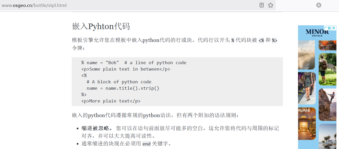Open the waterfall ad photo
Screen dimensions: 339x149
(307, 54)
